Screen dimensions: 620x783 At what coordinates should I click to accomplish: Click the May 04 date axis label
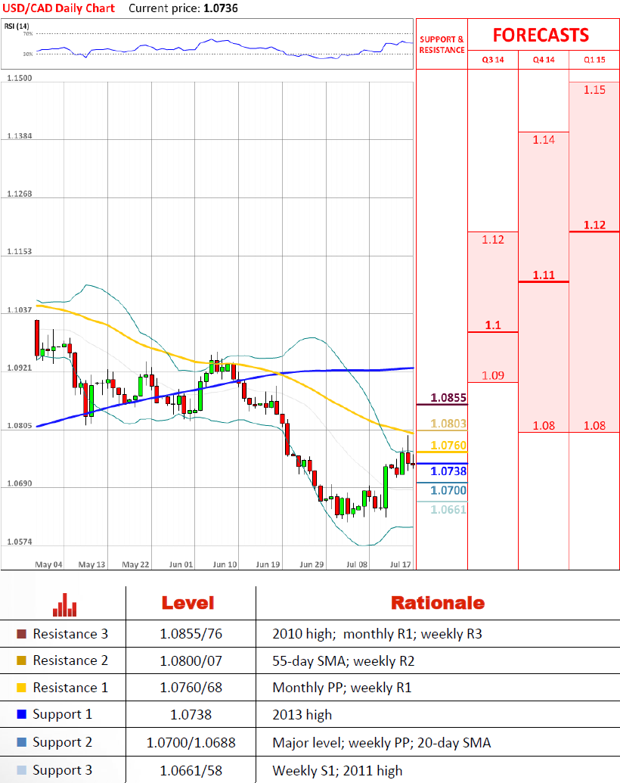click(x=48, y=565)
